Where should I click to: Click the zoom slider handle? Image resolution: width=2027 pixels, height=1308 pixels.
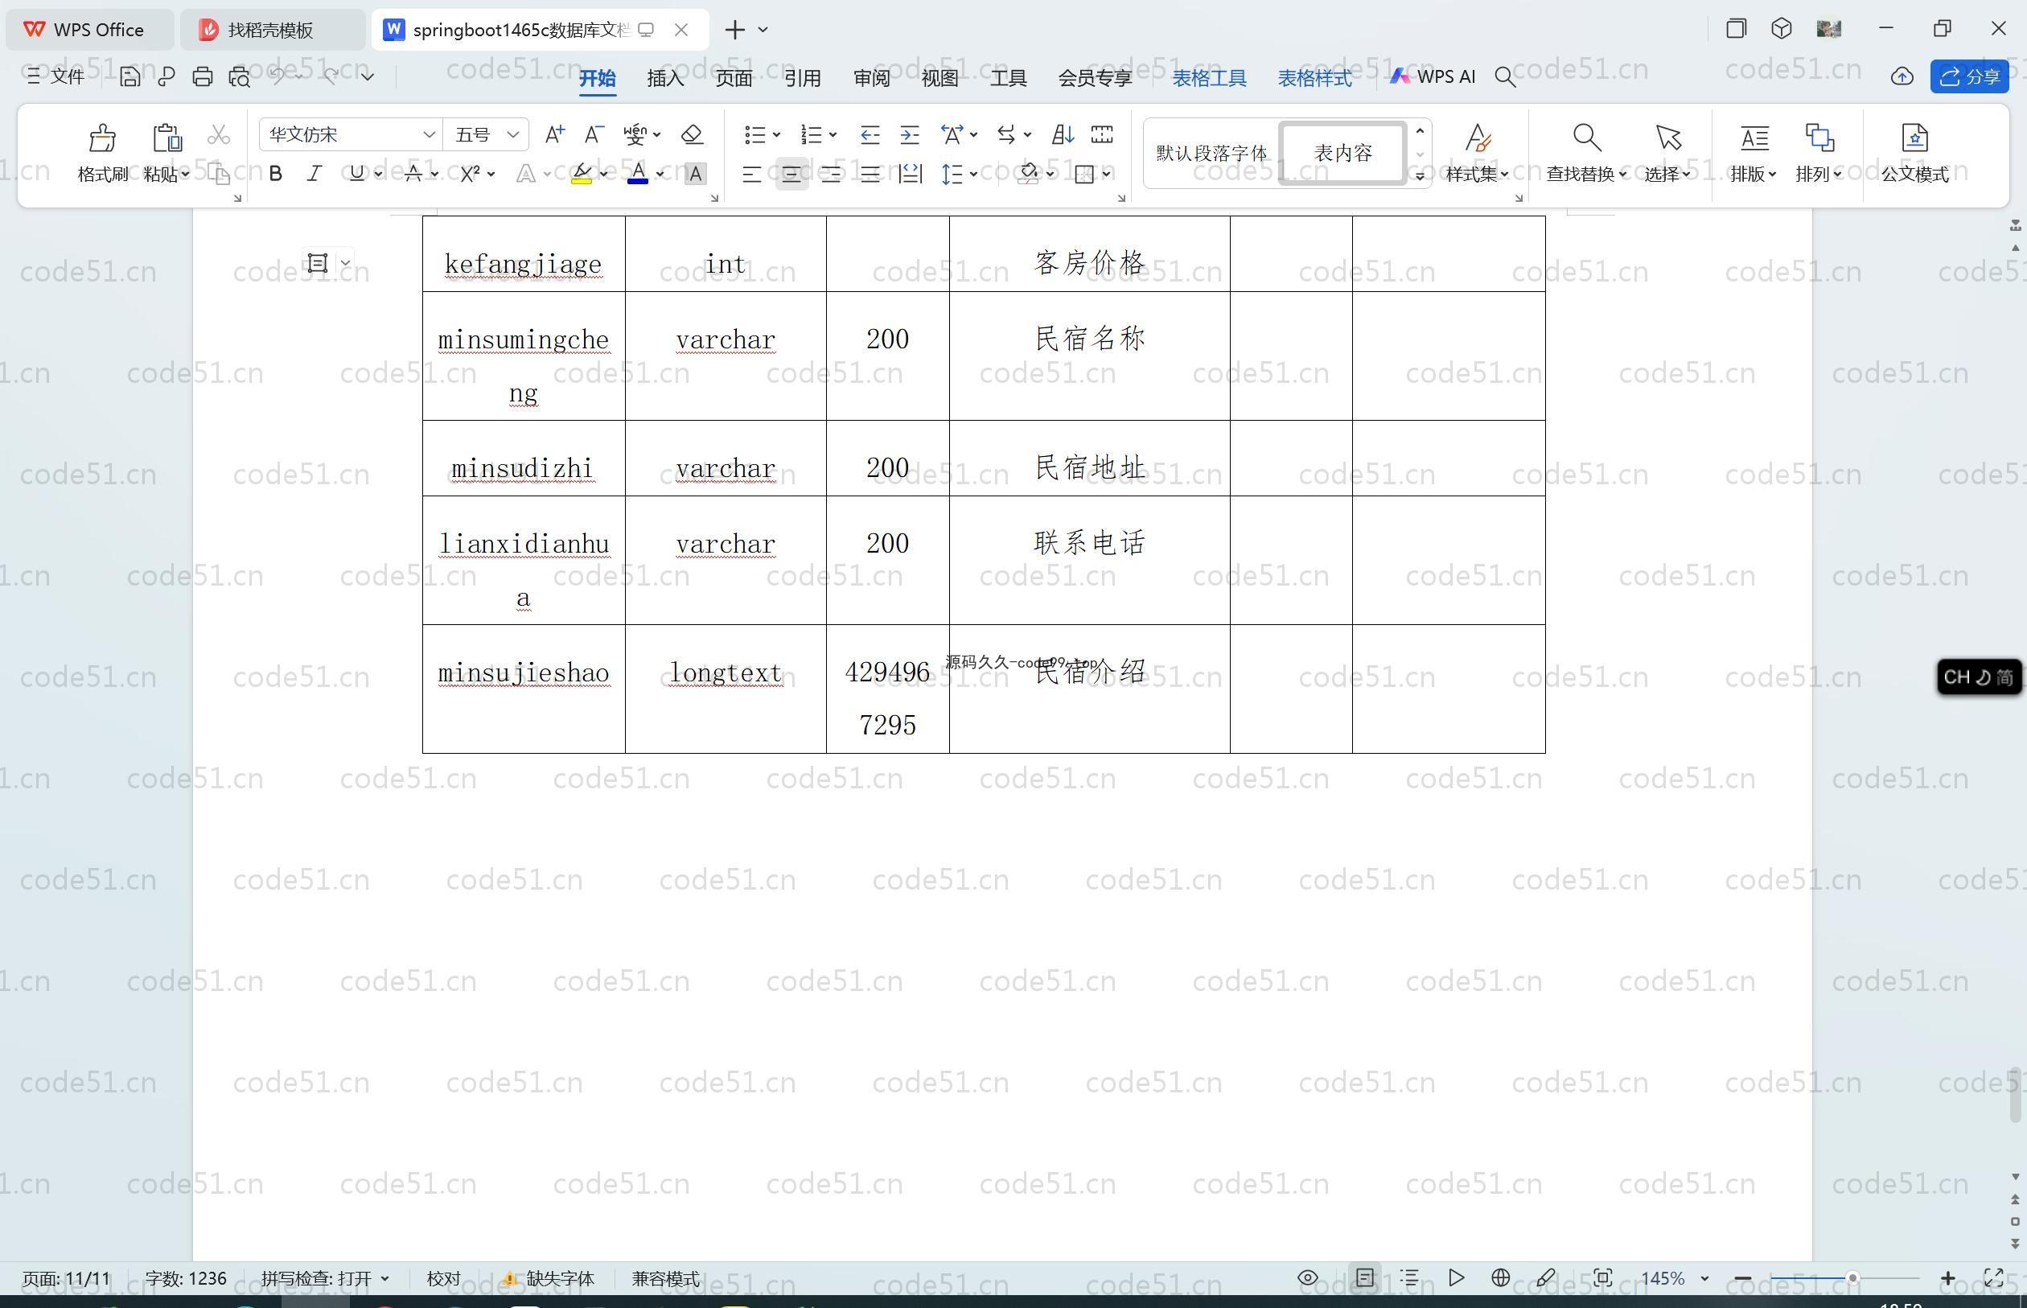tap(1852, 1278)
